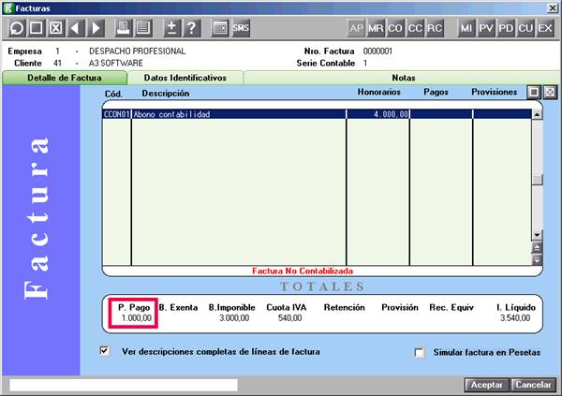Viewport: 562px width, 396px height.
Task: Open the list view toolbar icon
Action: [143, 28]
